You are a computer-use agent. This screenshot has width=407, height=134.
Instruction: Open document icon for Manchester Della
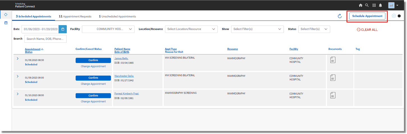[333, 78]
